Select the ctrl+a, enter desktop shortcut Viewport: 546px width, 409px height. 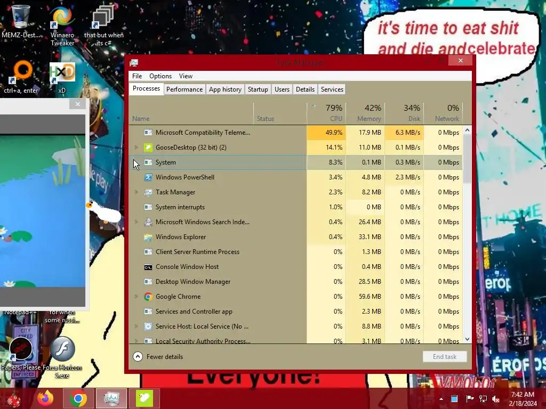21,77
